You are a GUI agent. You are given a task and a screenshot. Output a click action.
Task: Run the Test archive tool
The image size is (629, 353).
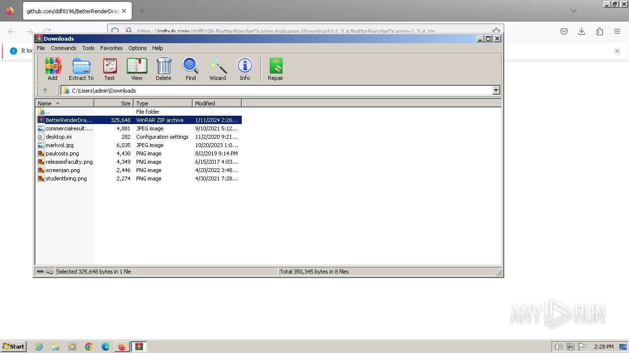110,69
